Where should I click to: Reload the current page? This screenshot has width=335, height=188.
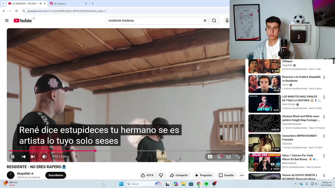point(16,11)
